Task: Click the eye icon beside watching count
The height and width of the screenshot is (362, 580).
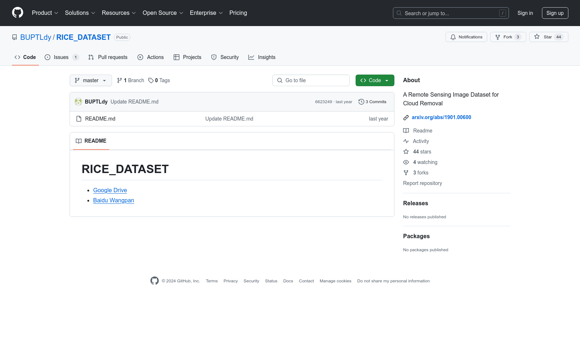Action: pyautogui.click(x=406, y=162)
